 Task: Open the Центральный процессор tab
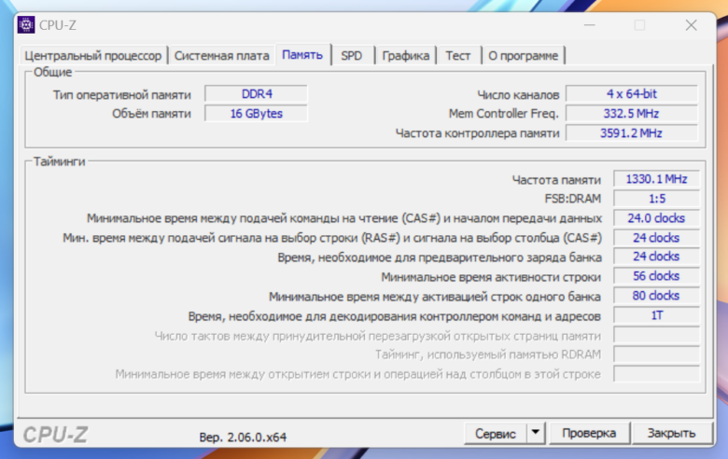point(92,56)
